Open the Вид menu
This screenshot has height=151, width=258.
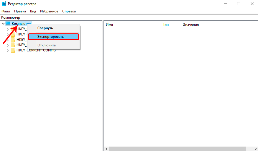(33, 11)
